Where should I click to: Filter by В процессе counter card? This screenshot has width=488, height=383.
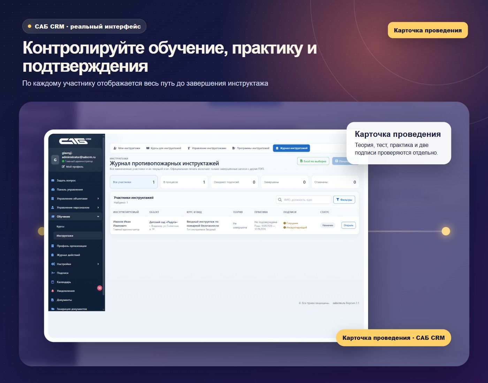[184, 182]
